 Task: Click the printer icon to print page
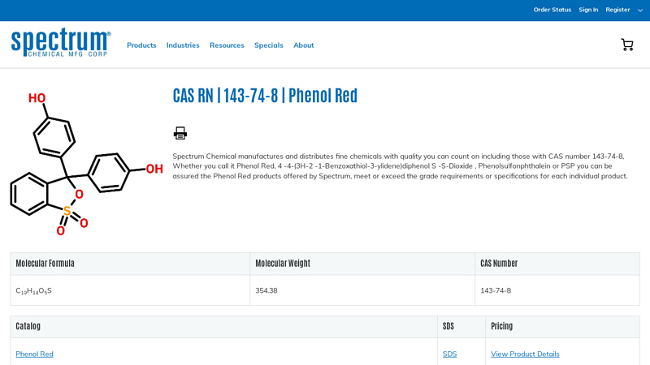pyautogui.click(x=180, y=133)
